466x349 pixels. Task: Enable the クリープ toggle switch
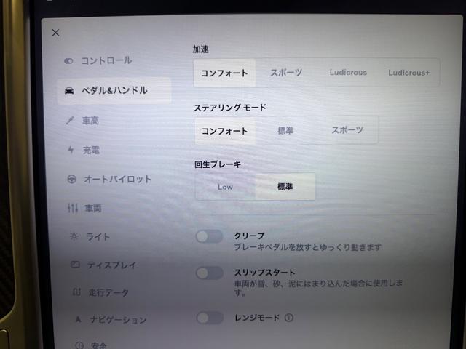point(210,236)
